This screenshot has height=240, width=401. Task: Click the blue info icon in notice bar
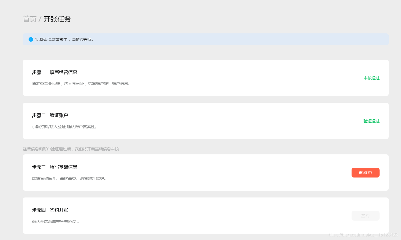point(31,39)
